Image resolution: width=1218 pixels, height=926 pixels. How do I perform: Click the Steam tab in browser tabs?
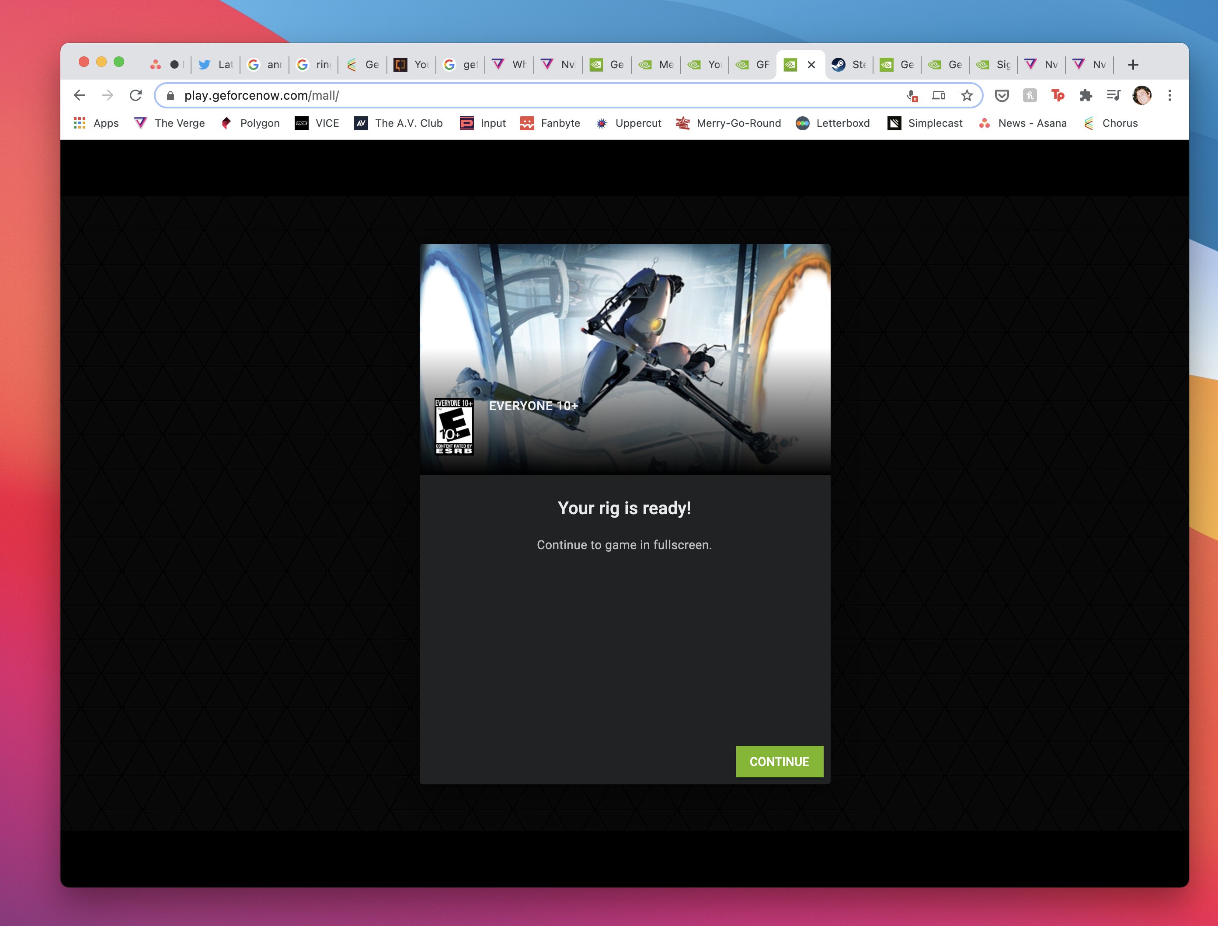coord(847,64)
